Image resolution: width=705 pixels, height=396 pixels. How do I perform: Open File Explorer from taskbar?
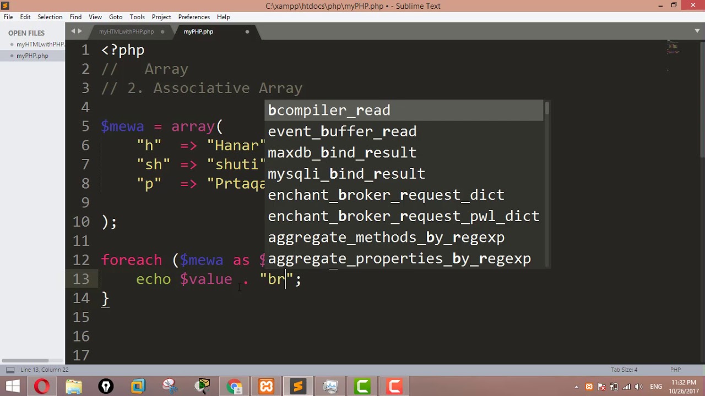74,387
